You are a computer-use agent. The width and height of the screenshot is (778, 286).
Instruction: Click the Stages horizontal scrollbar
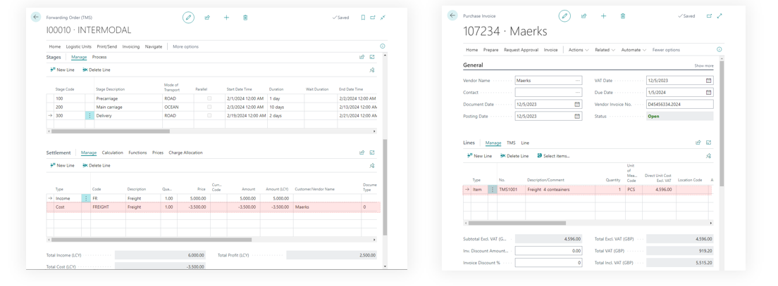pyautogui.click(x=111, y=131)
